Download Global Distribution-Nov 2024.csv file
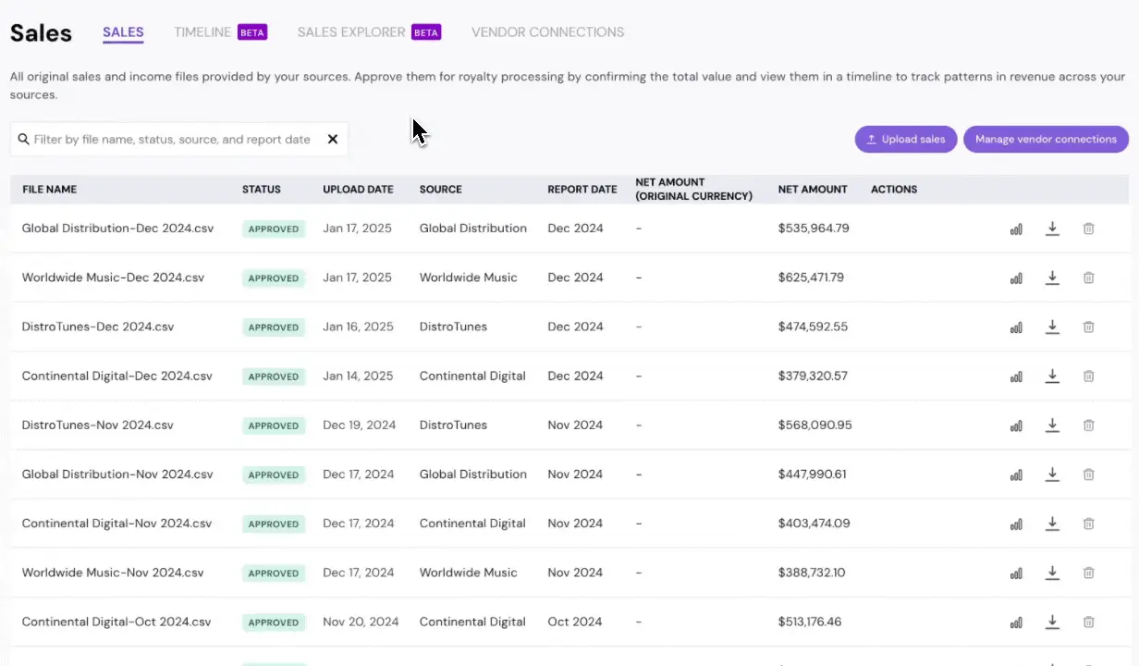Viewport: 1139px width, 666px height. [1052, 475]
